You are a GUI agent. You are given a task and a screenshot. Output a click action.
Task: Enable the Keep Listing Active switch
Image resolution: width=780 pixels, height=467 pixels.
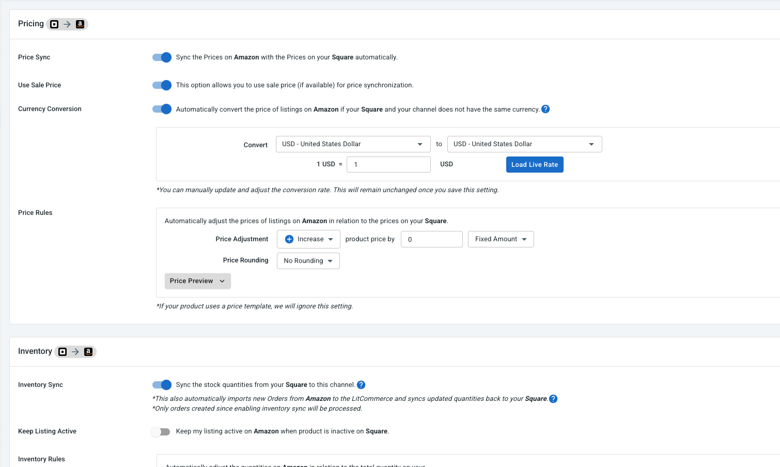161,431
